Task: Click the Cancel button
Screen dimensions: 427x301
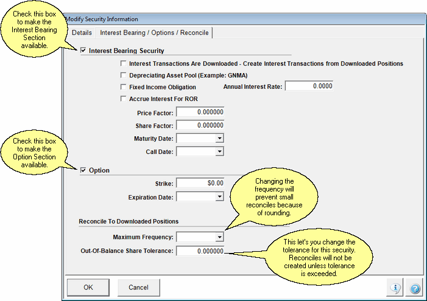Action: (x=138, y=287)
